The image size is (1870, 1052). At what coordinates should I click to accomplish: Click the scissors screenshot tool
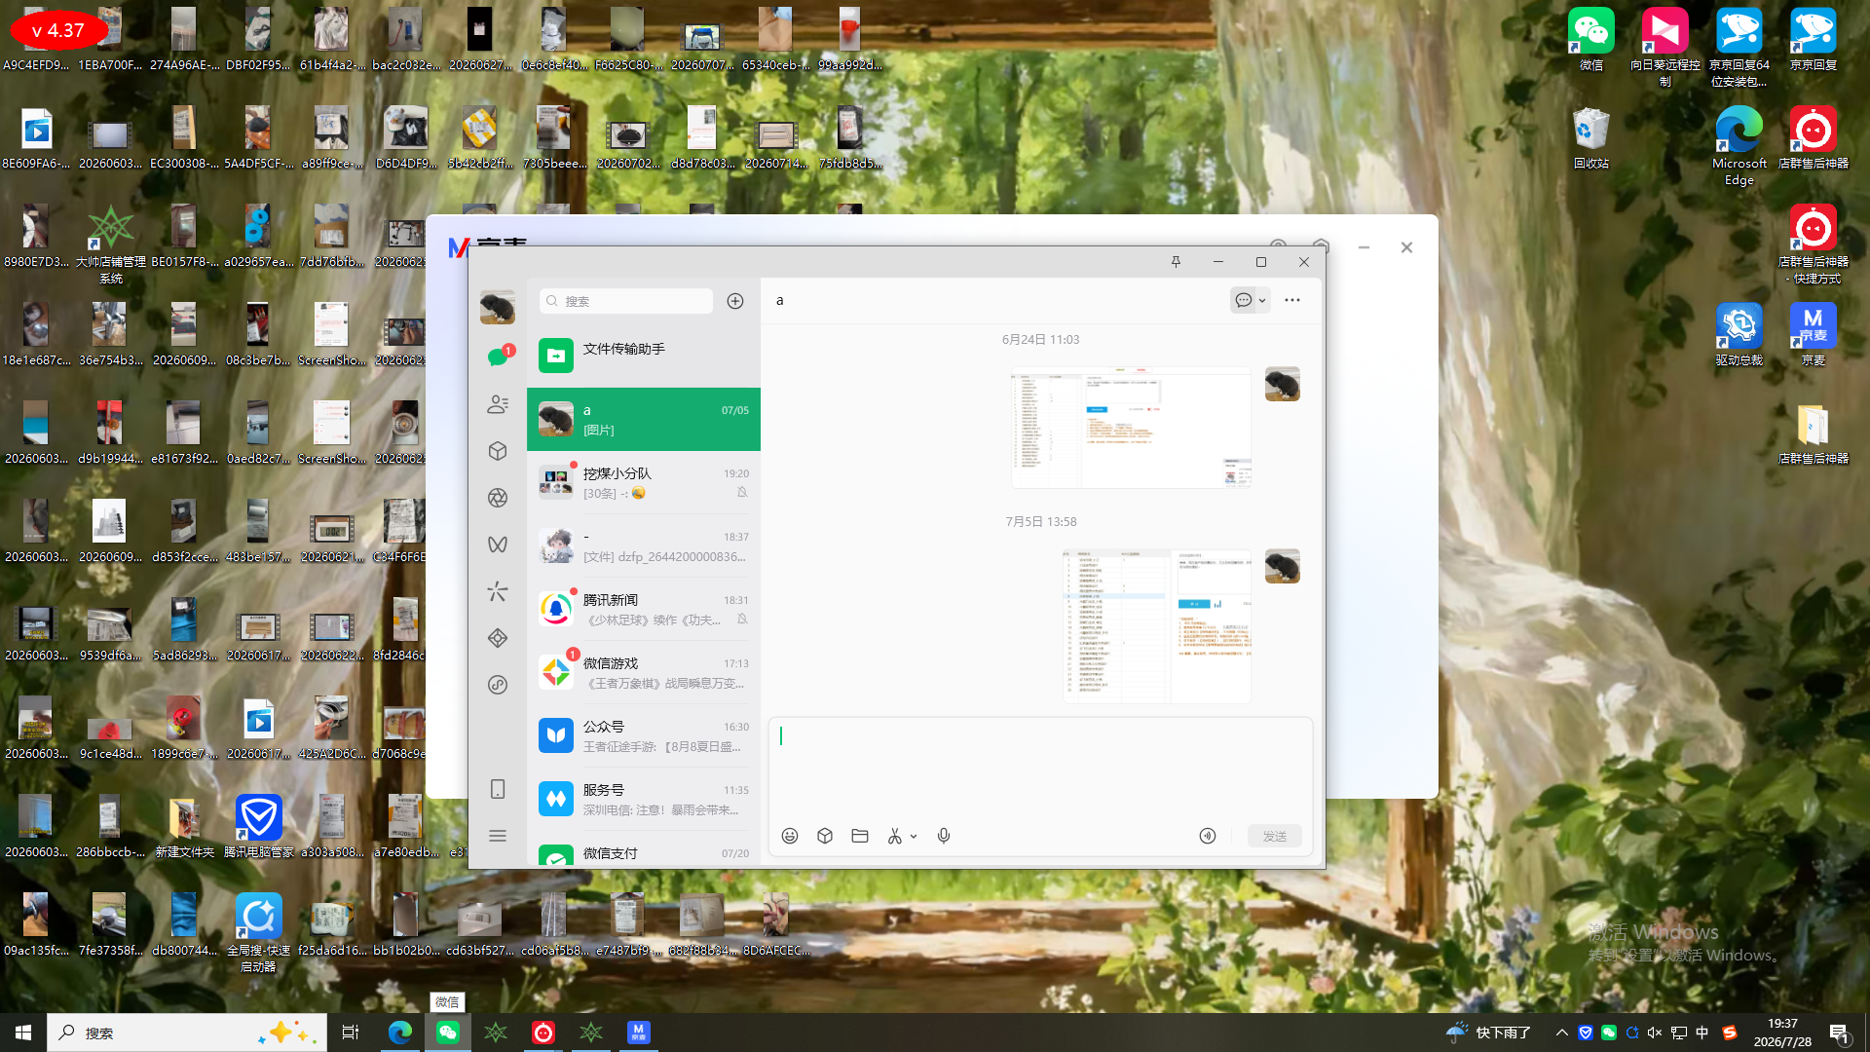[x=895, y=836]
